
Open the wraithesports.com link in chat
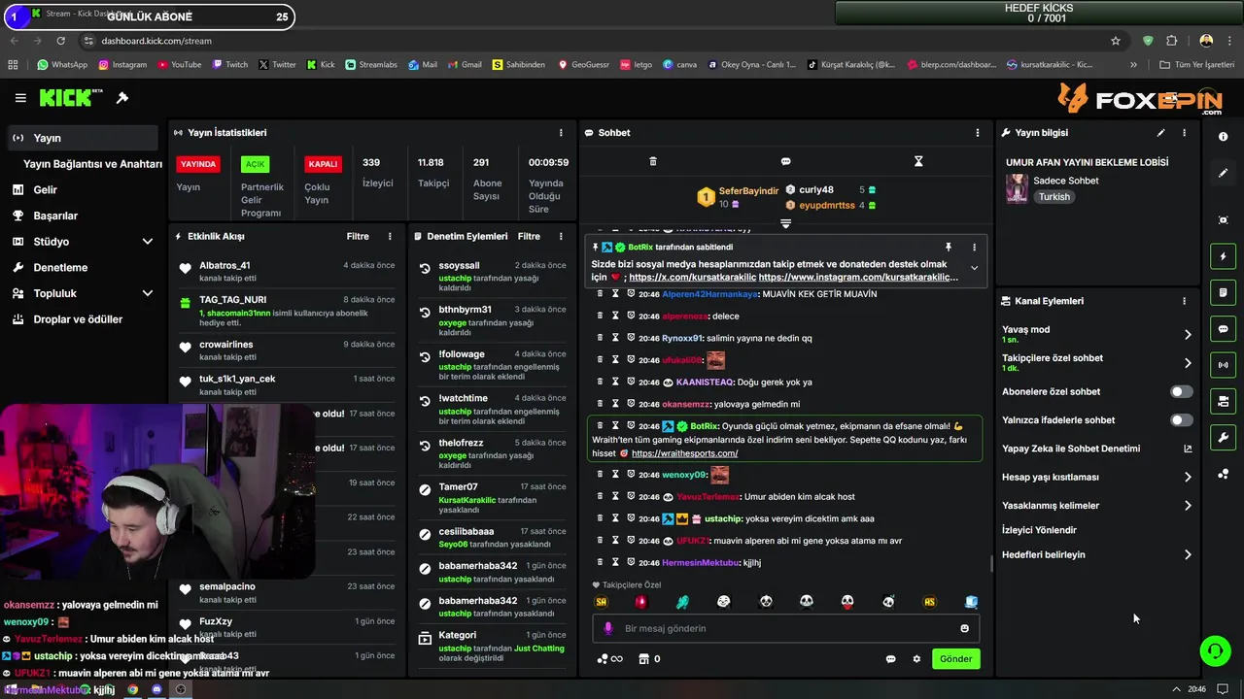pyautogui.click(x=684, y=453)
